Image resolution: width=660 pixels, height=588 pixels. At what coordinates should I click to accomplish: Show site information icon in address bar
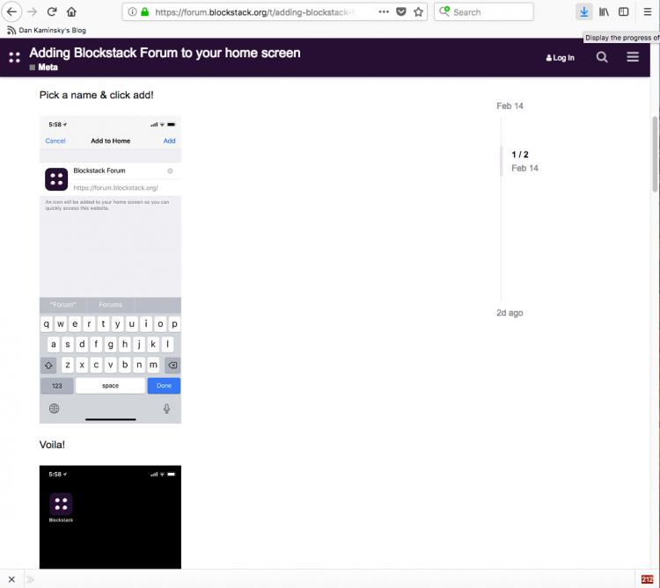132,11
